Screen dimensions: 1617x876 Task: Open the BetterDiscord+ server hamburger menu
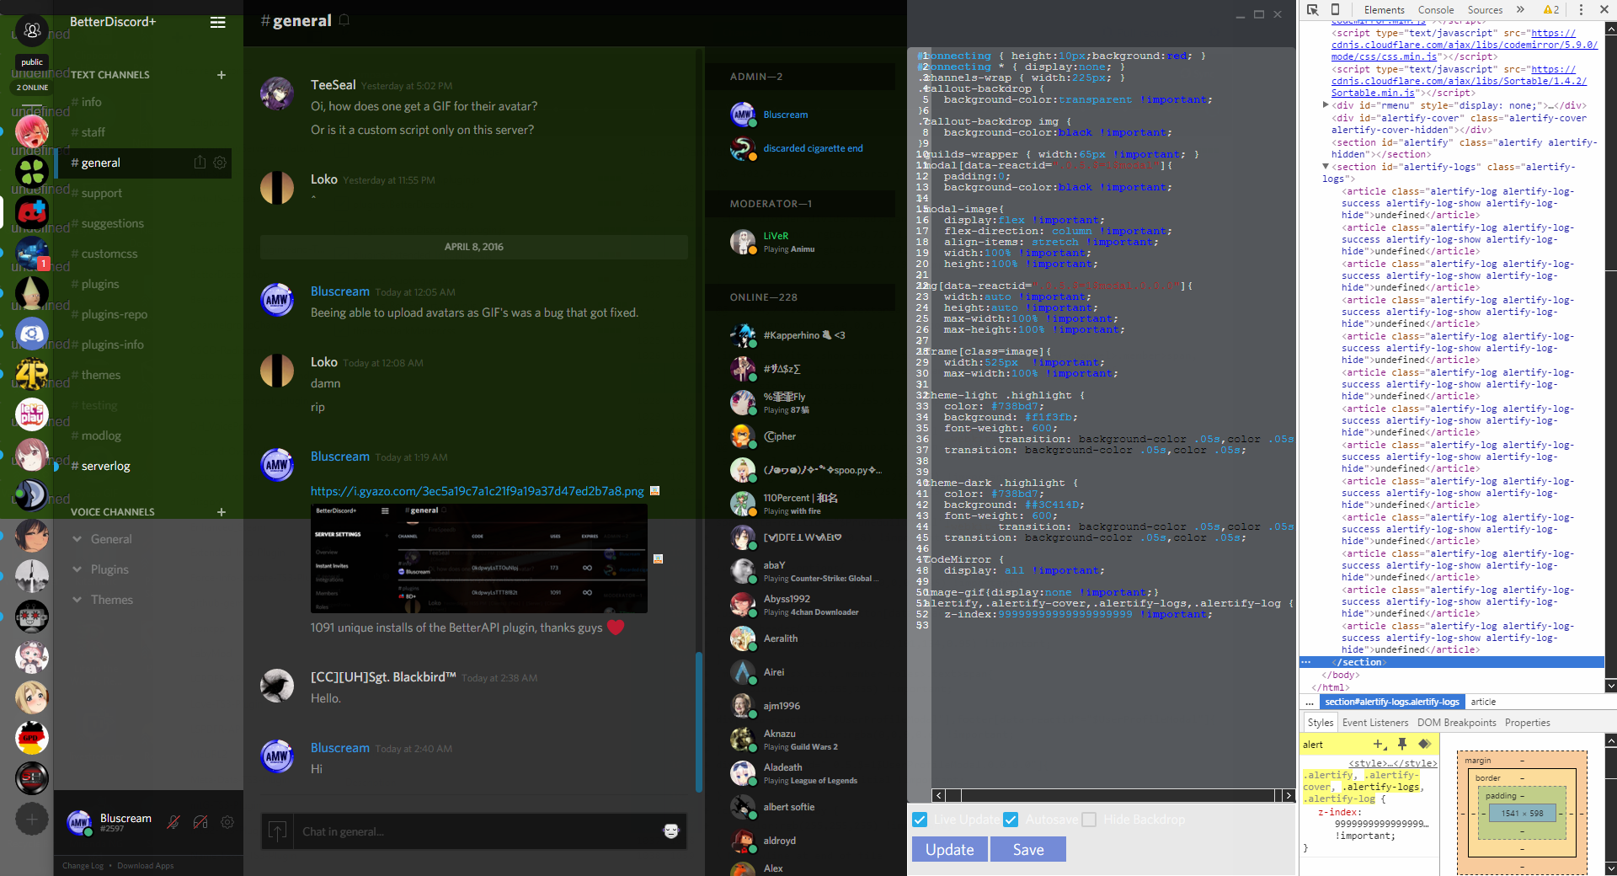coord(217,23)
